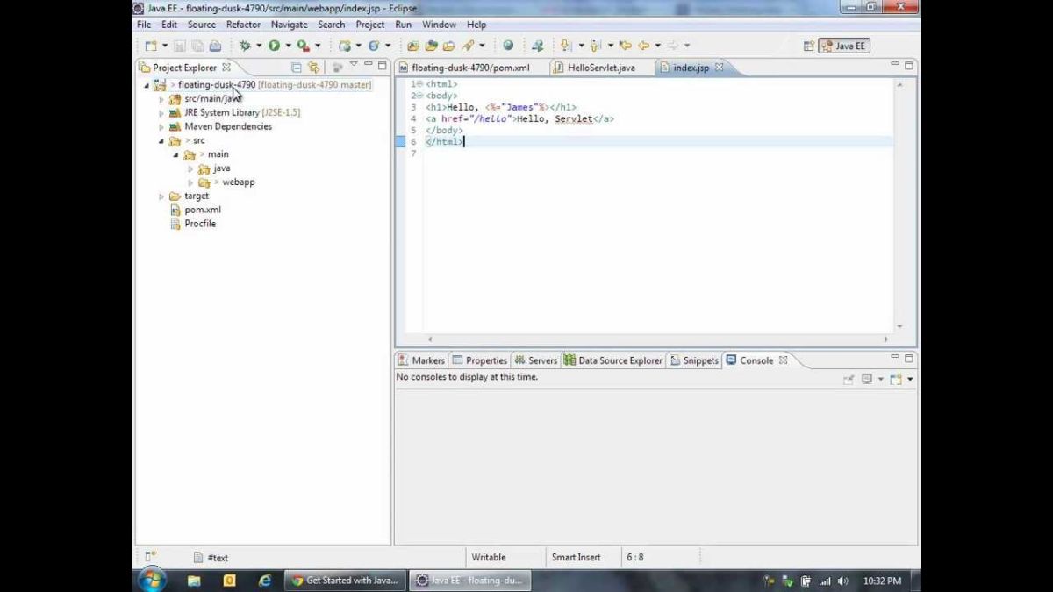Expand the JRE System Library node
Viewport: 1053px width, 592px height.
(161, 113)
